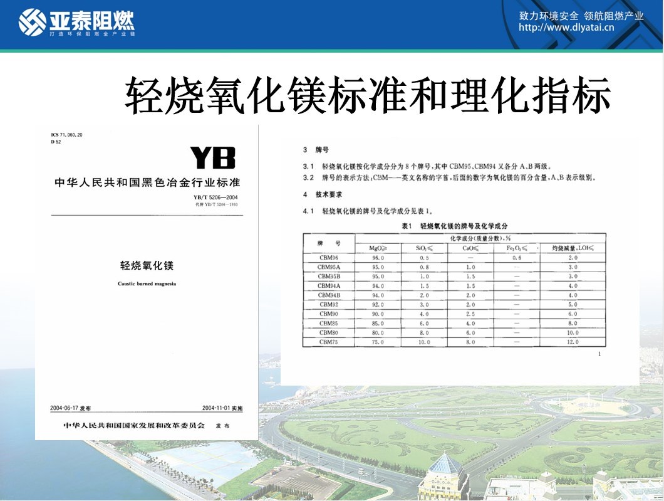The width and height of the screenshot is (664, 501).
Task: Select the LOI value 10.0 in the CBM80 row
Action: [573, 333]
